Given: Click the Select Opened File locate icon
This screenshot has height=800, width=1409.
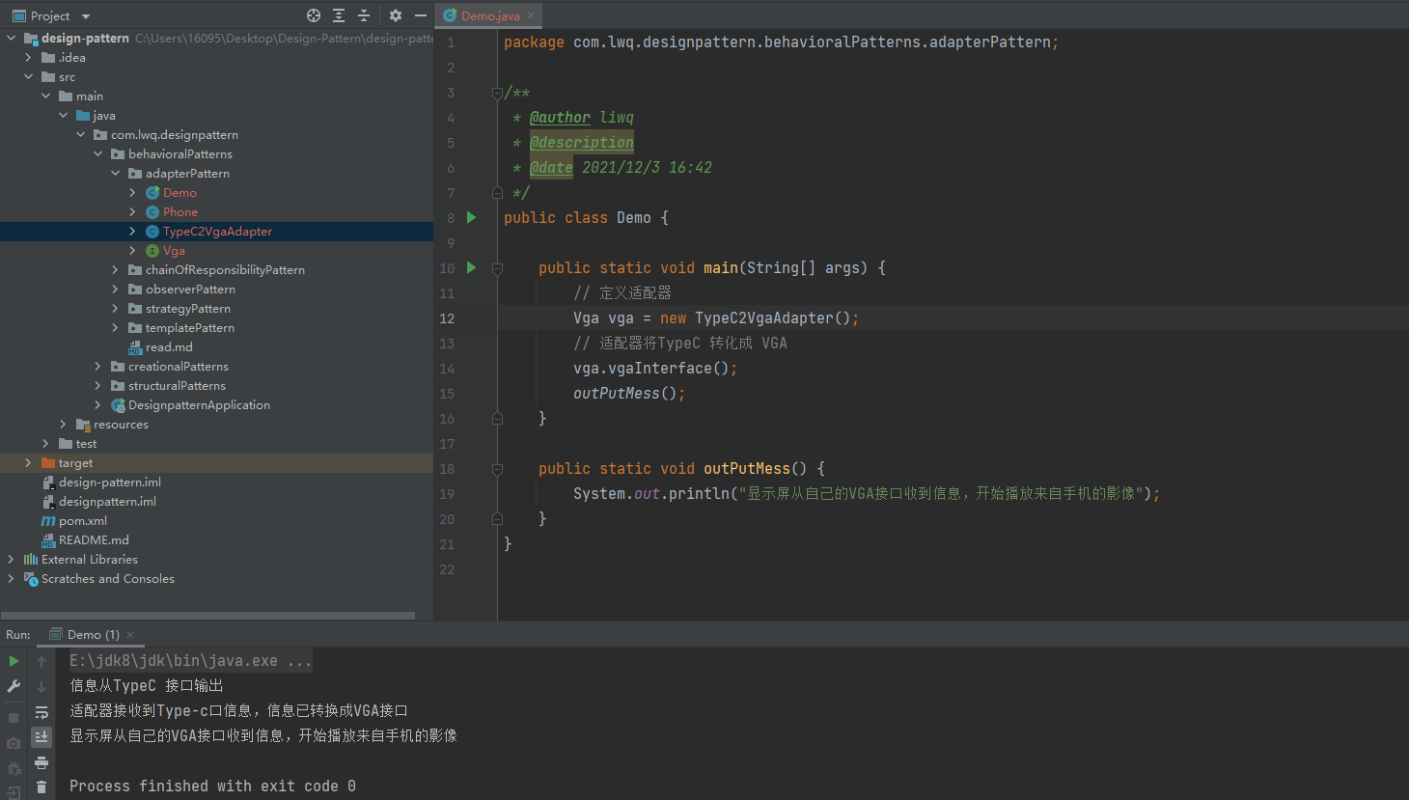Looking at the screenshot, I should (x=314, y=15).
